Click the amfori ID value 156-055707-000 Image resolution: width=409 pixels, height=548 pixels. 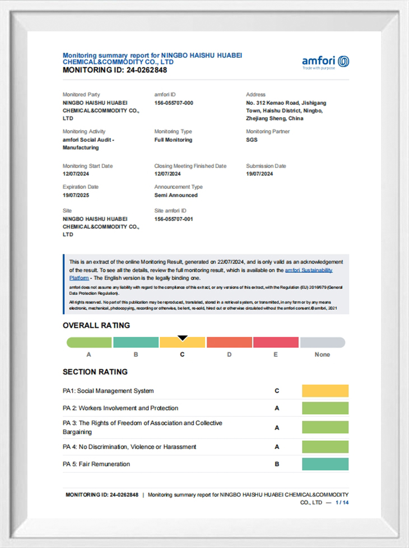(x=174, y=103)
